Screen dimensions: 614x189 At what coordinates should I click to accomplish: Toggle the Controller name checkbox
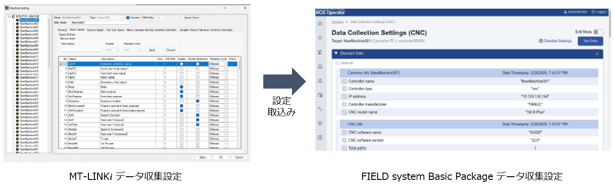pos(344,81)
